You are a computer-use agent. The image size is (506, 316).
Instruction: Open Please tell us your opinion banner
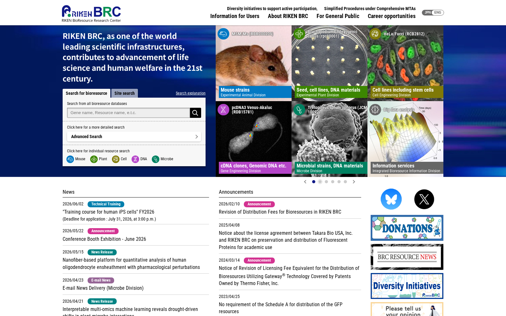(x=407, y=309)
